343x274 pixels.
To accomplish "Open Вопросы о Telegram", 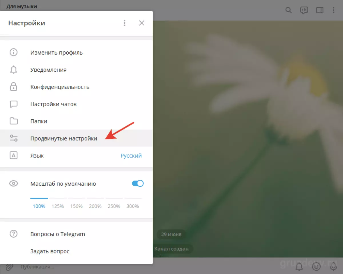I will click(x=76, y=234).
